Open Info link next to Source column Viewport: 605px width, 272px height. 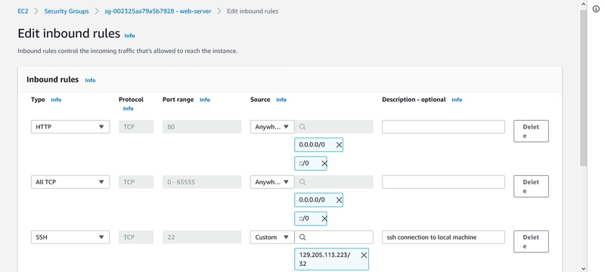point(281,100)
